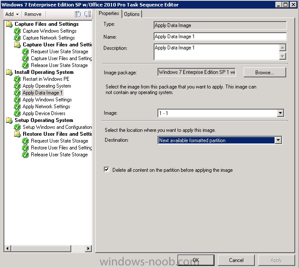Viewport: 299px width, 268px height.
Task: Select Setup Windows and Configuration step
Action: click(x=57, y=127)
